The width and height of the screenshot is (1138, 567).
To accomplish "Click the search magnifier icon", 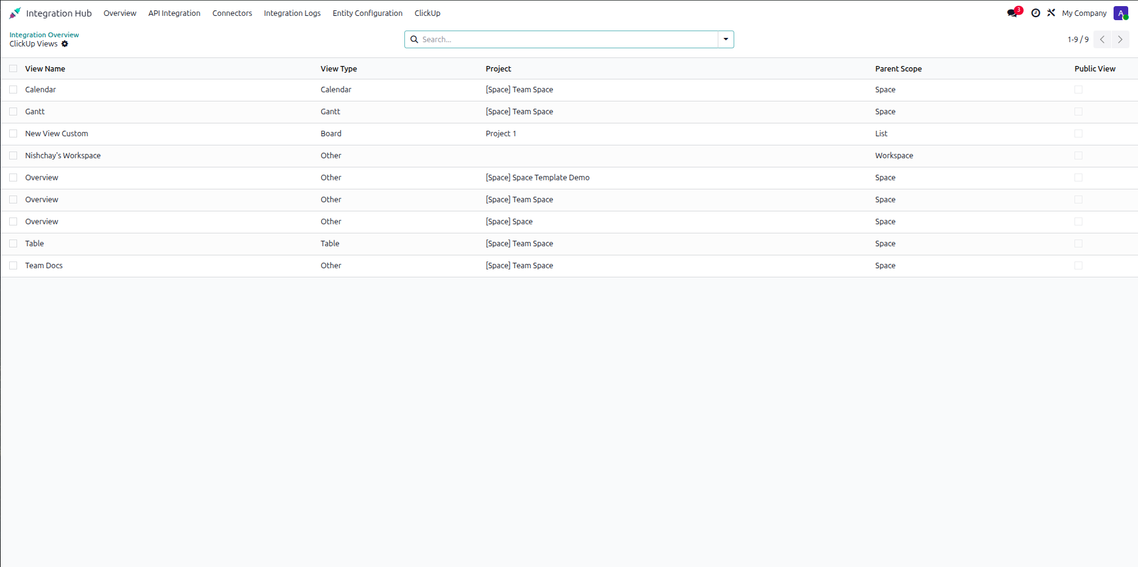I will [414, 40].
